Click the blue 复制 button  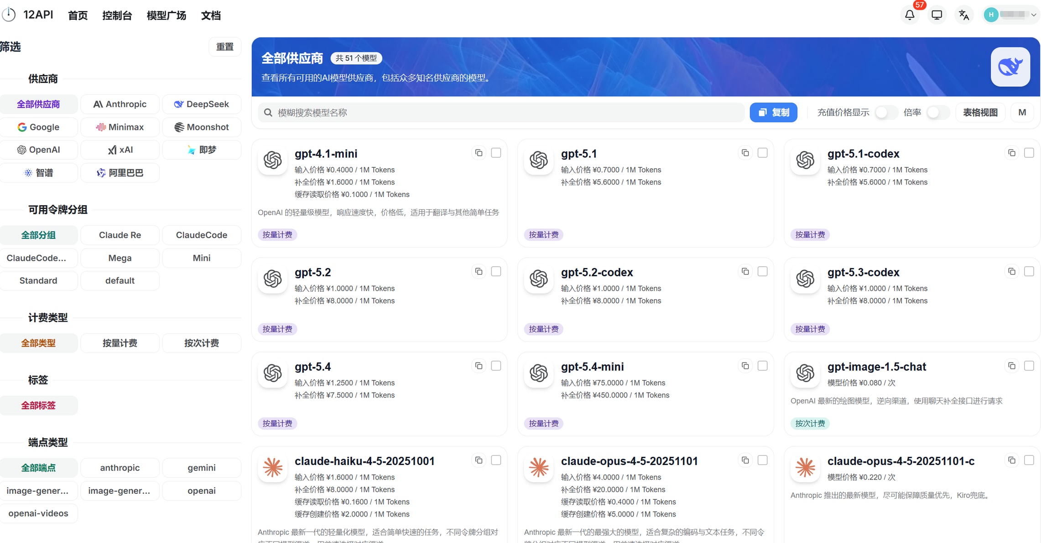(773, 113)
